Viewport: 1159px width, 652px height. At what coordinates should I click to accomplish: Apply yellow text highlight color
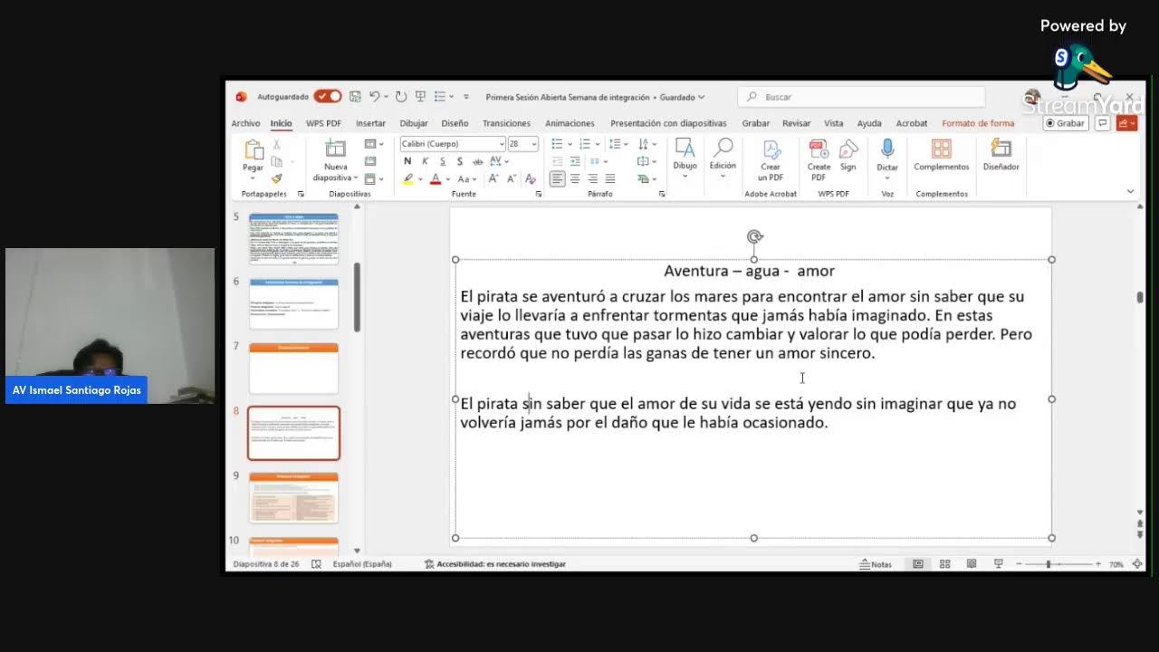click(x=408, y=179)
